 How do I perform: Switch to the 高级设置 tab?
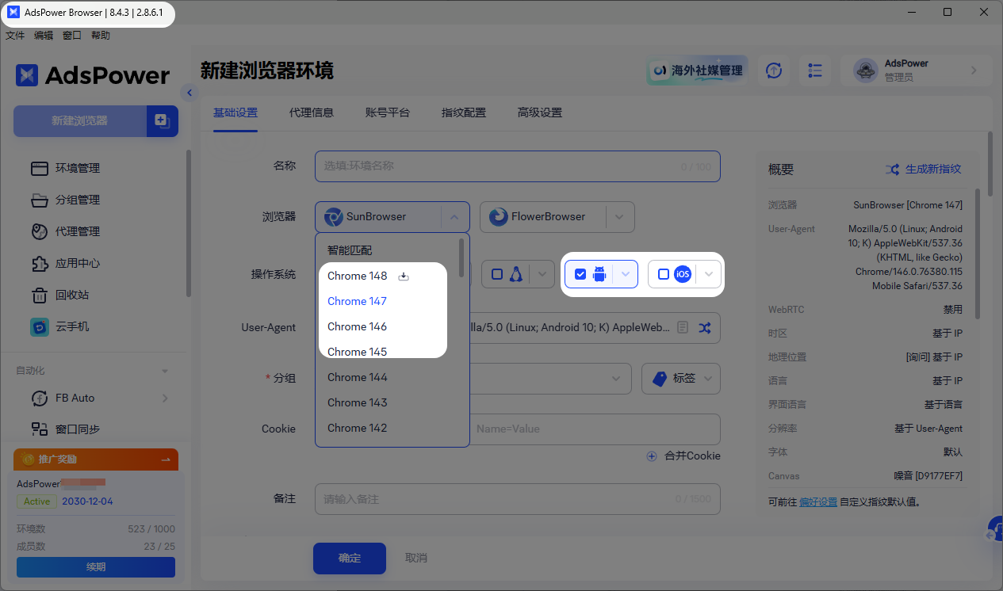(540, 112)
